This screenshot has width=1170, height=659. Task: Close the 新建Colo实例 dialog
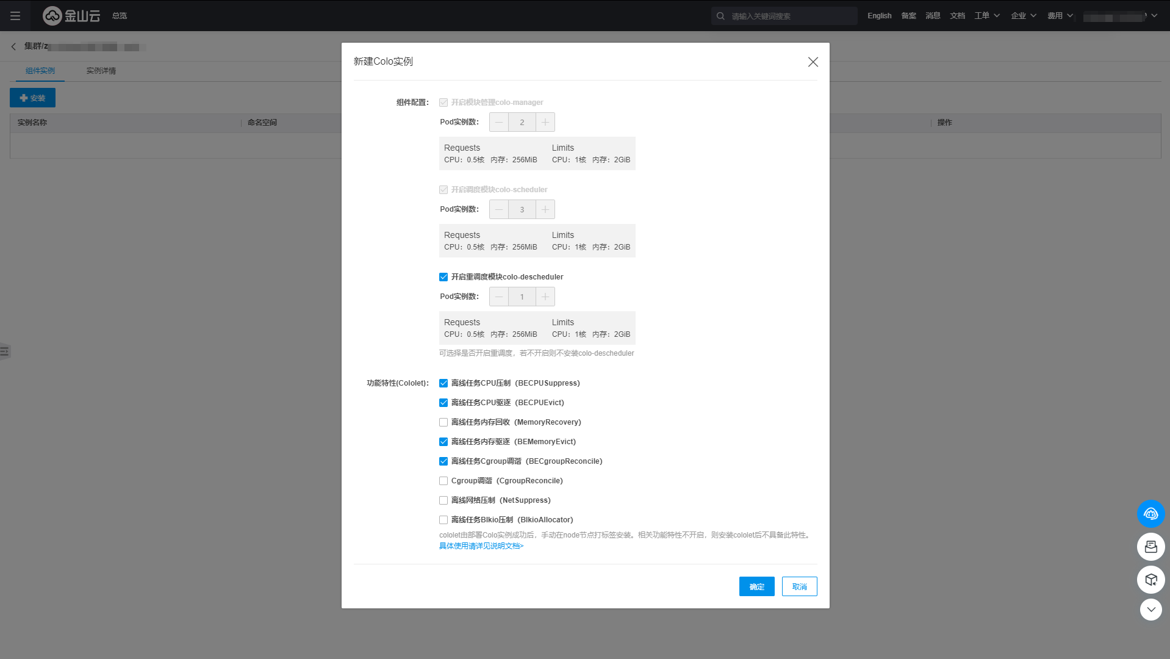(813, 62)
